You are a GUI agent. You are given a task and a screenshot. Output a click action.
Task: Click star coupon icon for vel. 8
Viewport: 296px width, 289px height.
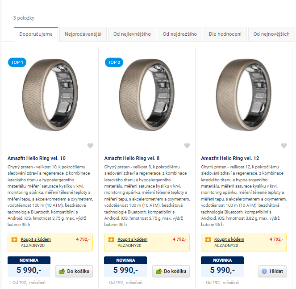coord(111,240)
